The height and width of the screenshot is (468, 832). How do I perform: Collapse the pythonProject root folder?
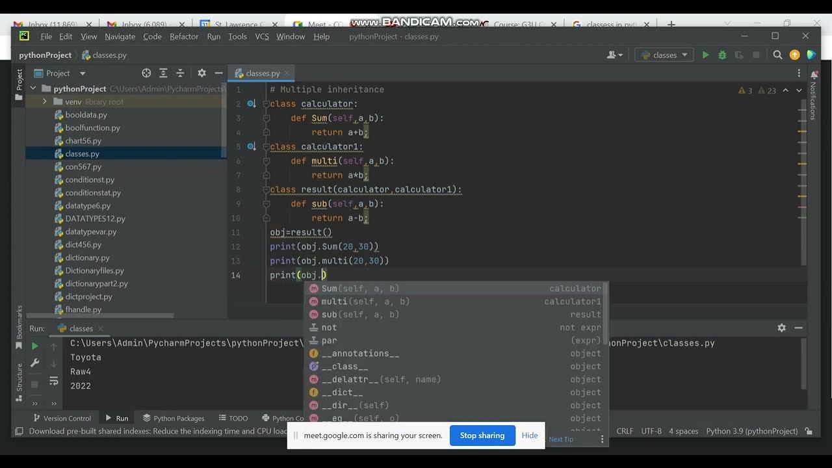tap(33, 88)
